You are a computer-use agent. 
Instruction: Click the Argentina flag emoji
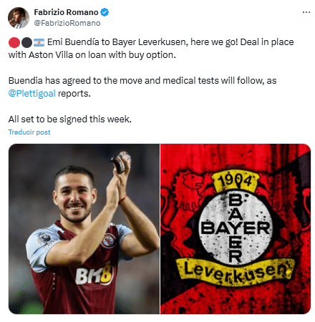[39, 42]
